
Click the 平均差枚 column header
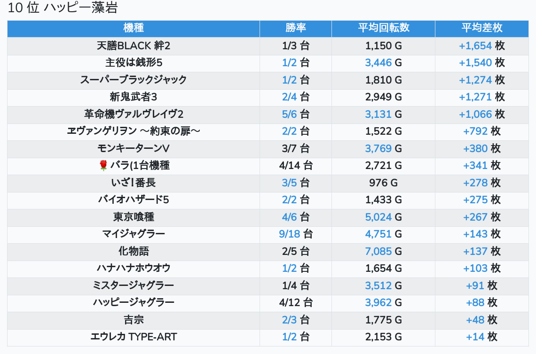(x=482, y=28)
